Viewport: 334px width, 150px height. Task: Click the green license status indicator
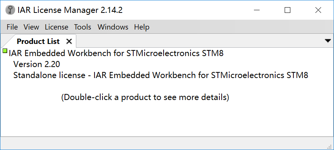(5, 51)
